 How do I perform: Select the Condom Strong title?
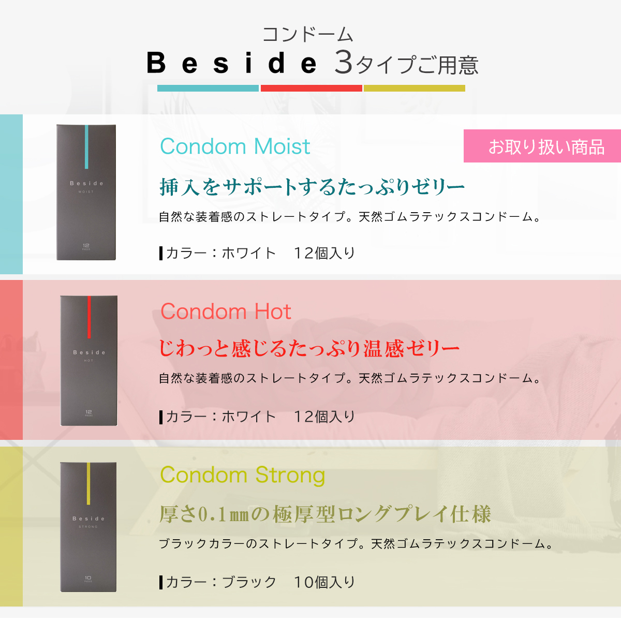[243, 475]
